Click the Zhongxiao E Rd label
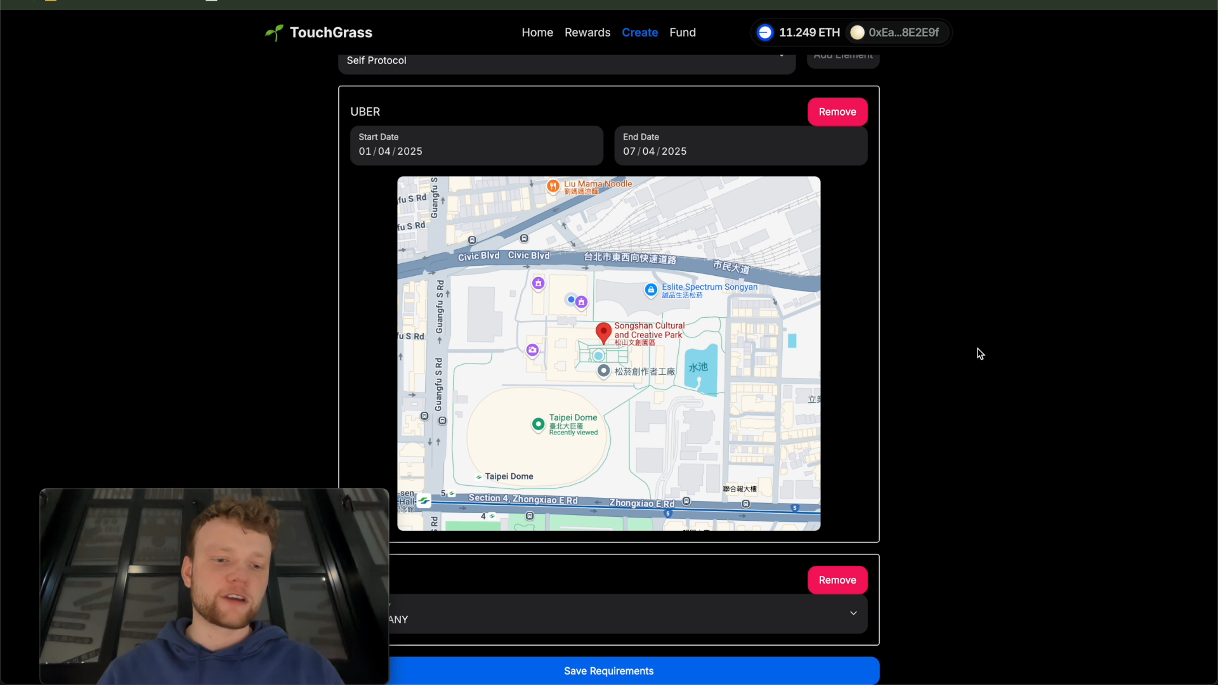Viewport: 1218px width, 685px height. (641, 504)
